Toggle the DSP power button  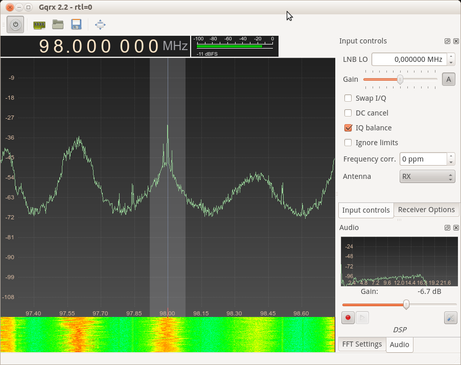coord(15,24)
